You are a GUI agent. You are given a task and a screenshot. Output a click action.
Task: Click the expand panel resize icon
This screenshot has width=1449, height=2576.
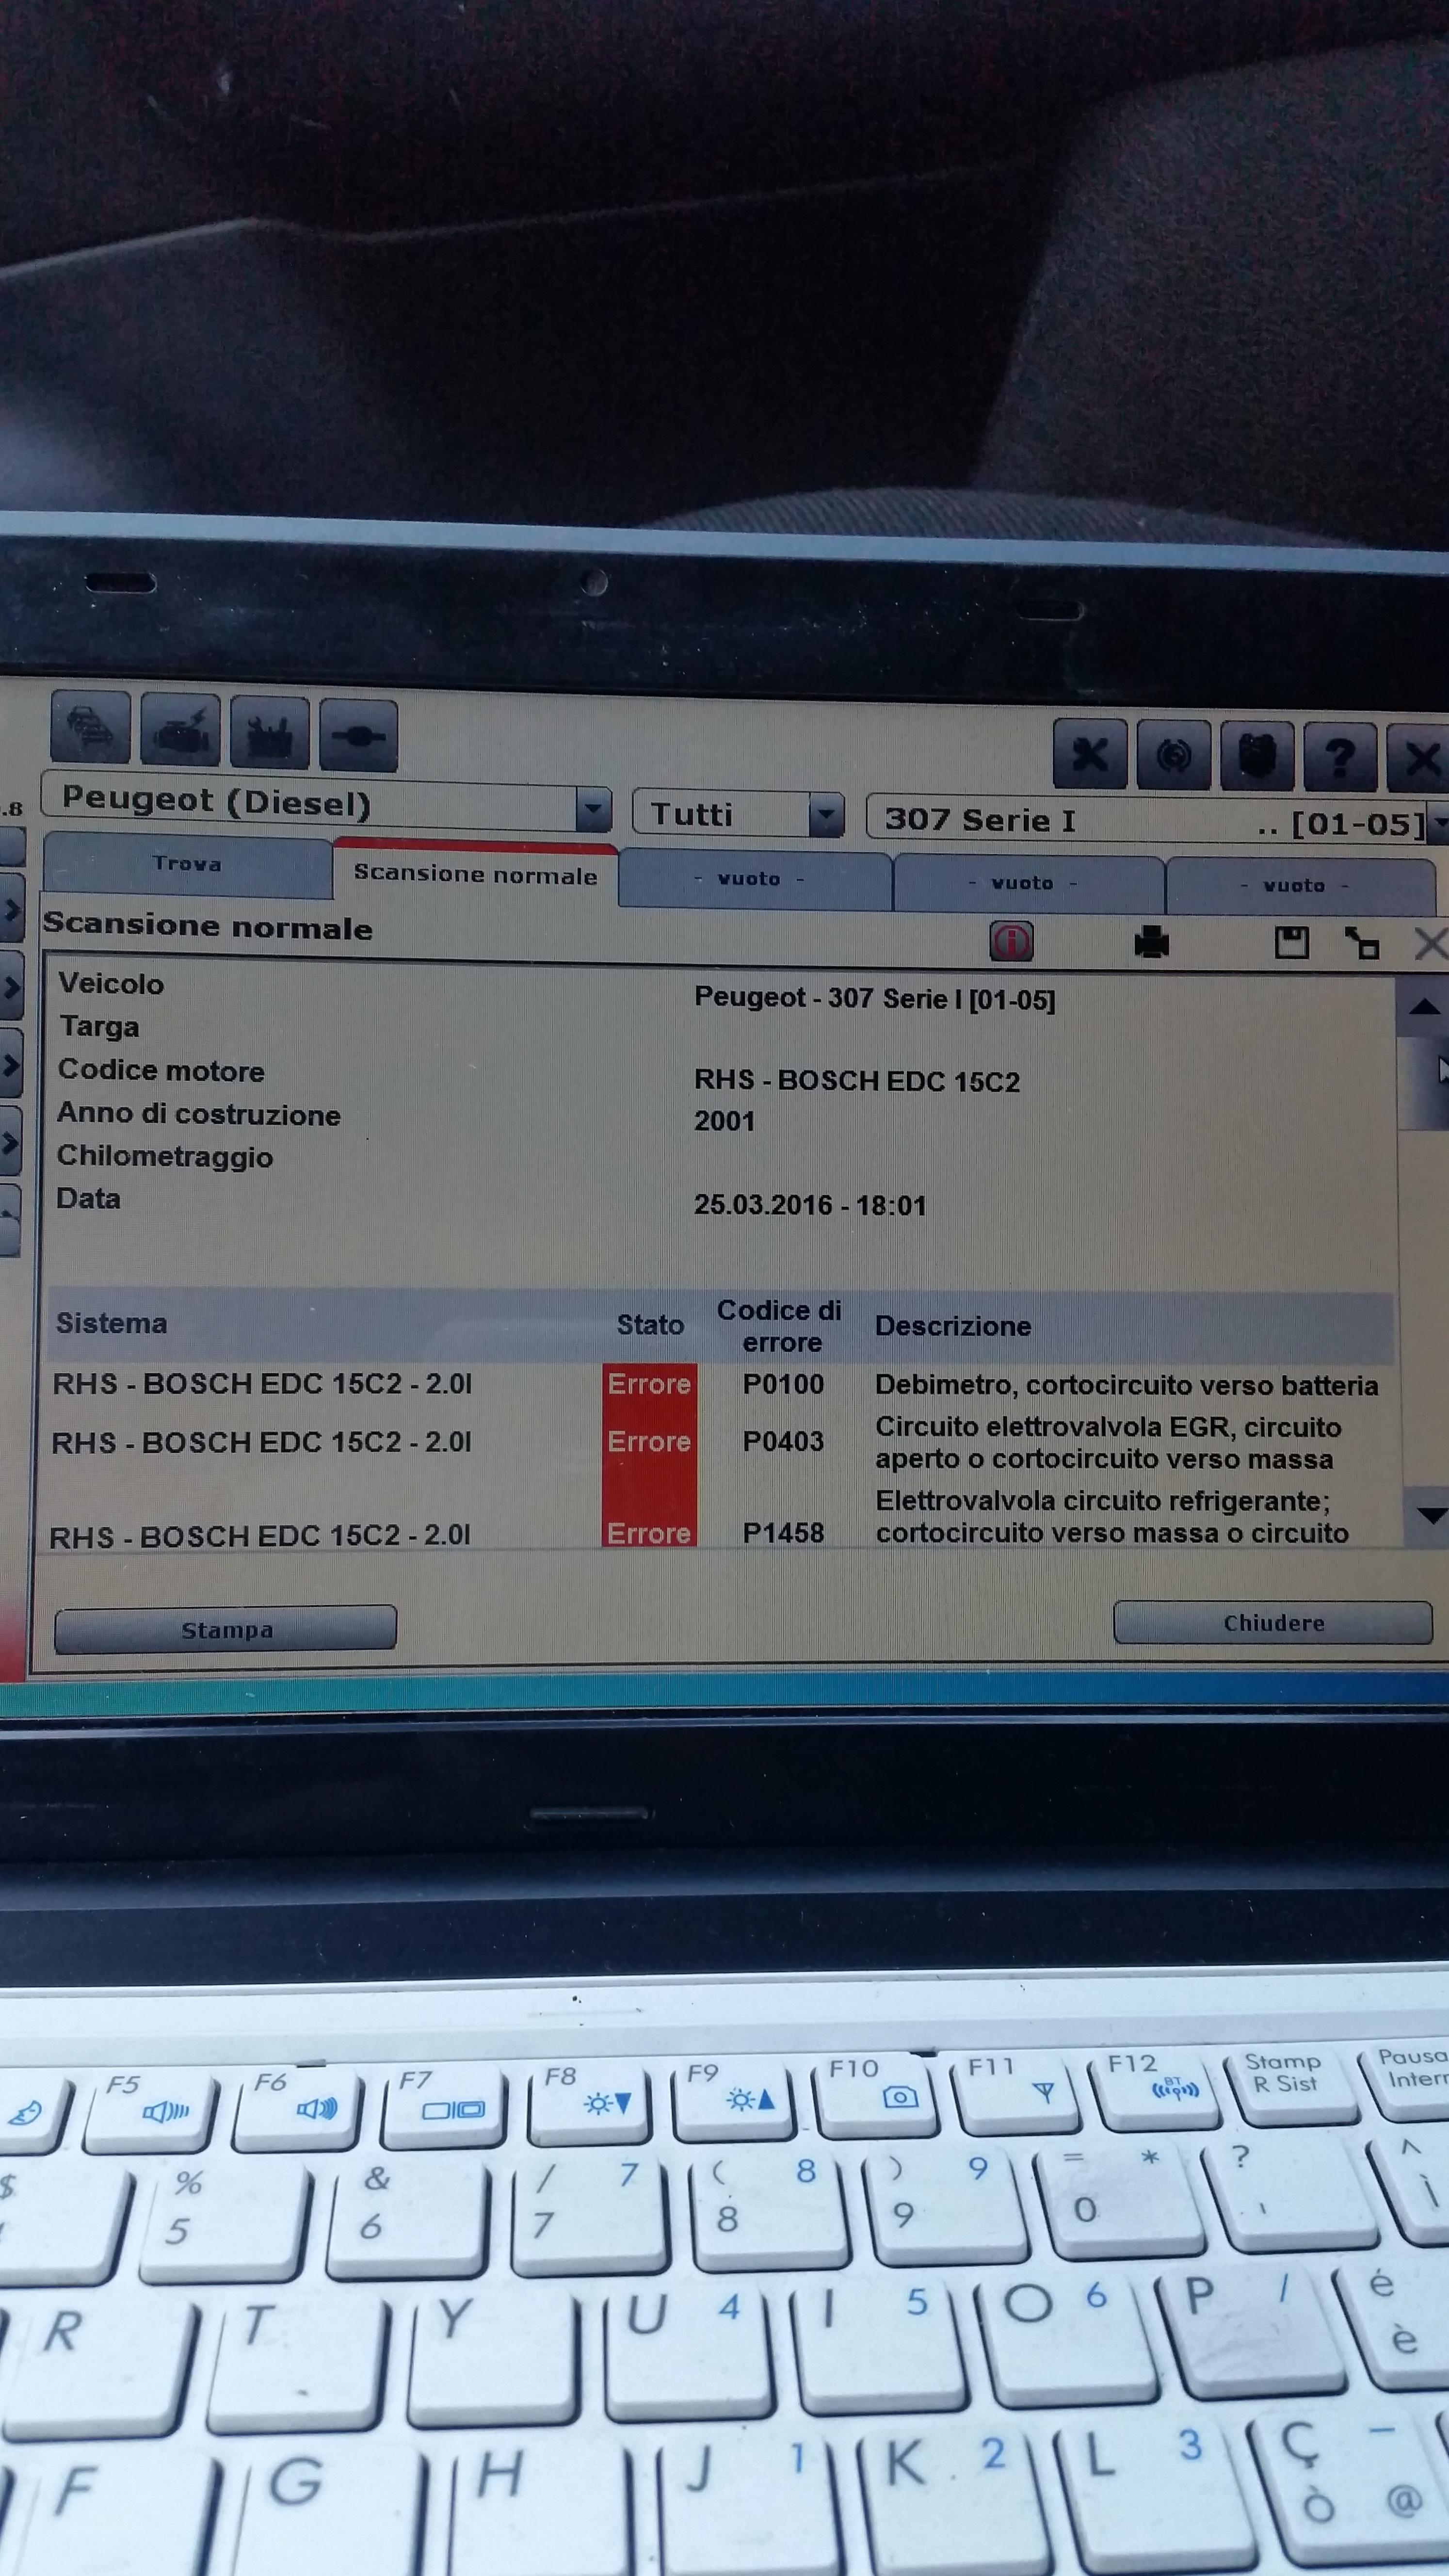tap(1361, 944)
